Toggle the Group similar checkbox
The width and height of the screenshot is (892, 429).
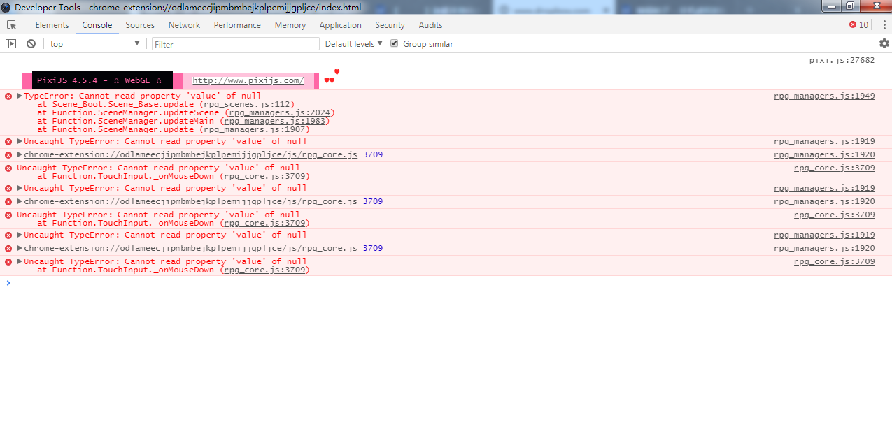click(394, 43)
